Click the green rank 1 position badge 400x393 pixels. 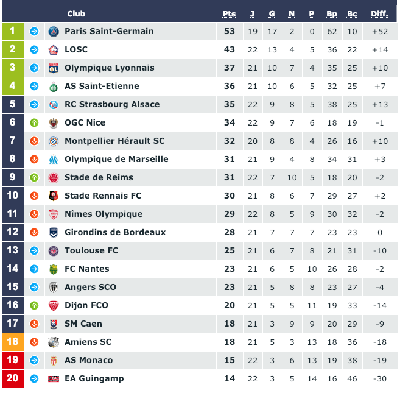coord(13,32)
